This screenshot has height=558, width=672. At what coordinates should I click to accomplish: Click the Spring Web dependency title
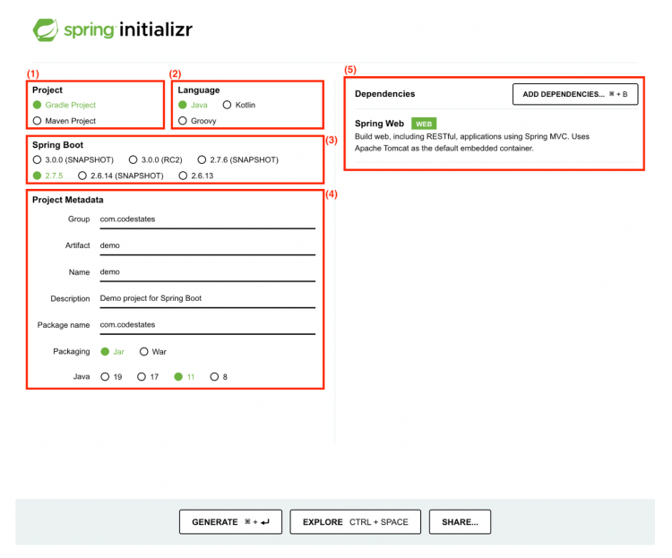379,124
